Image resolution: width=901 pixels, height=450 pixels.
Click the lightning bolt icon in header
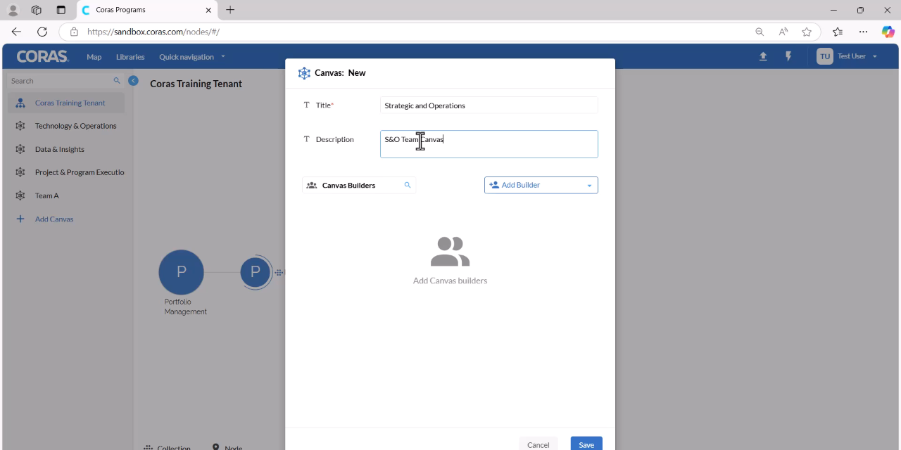tap(788, 56)
